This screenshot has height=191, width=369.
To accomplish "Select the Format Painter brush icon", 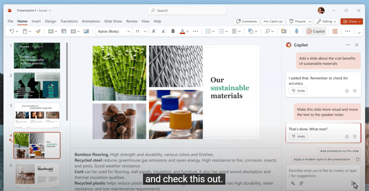I will tap(38, 31).
